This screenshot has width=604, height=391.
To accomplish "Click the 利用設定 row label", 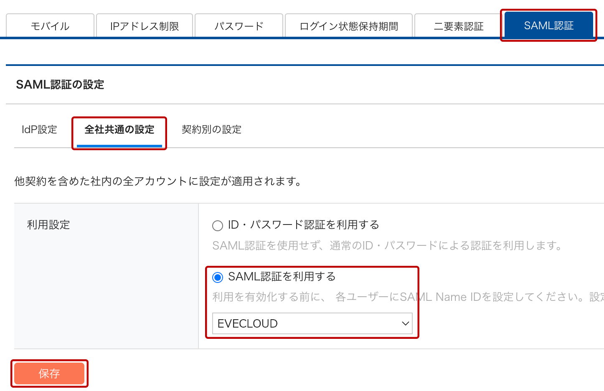I will (48, 225).
